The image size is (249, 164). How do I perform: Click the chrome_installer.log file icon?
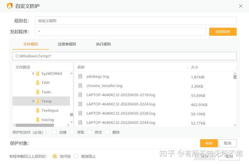81,86
